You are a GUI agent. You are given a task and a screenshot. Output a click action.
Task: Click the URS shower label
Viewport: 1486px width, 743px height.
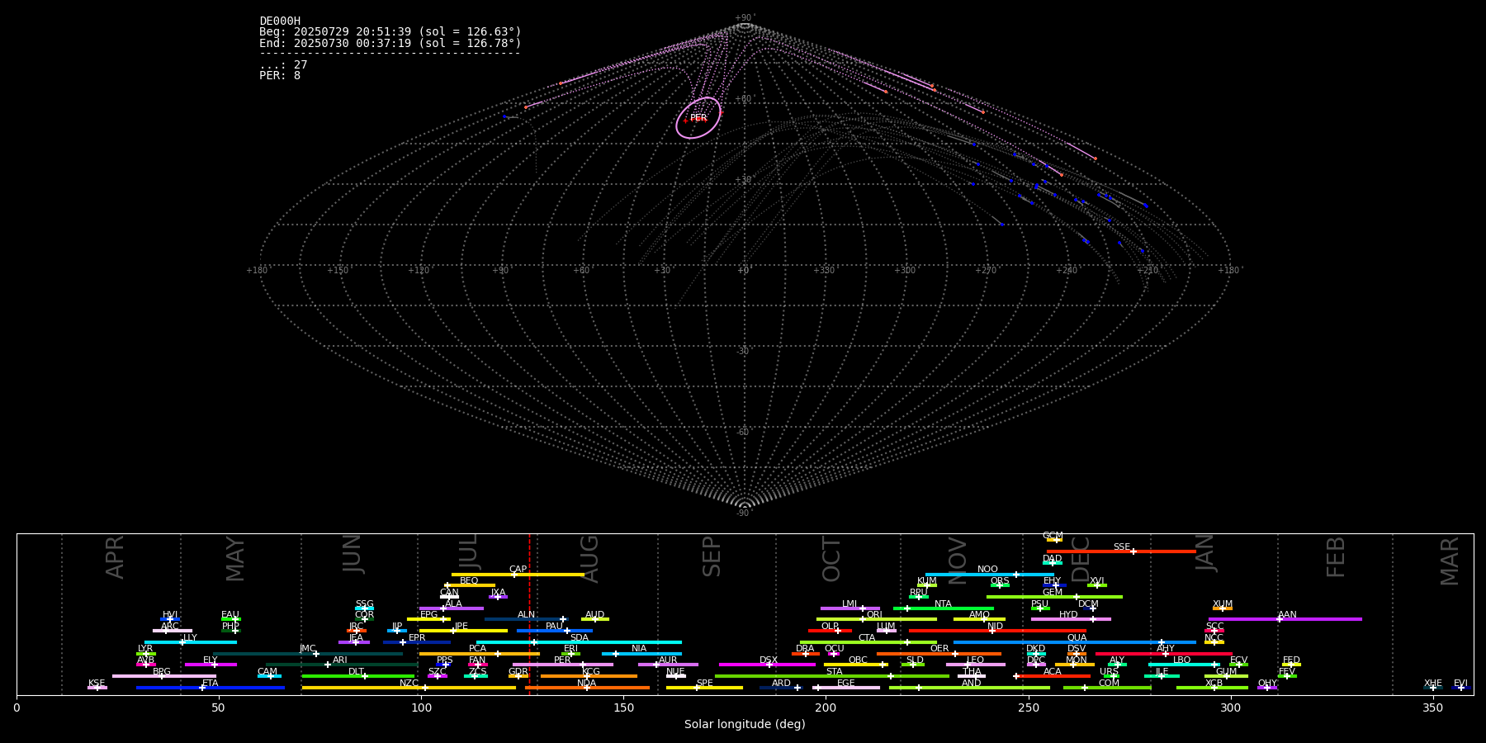(1109, 672)
